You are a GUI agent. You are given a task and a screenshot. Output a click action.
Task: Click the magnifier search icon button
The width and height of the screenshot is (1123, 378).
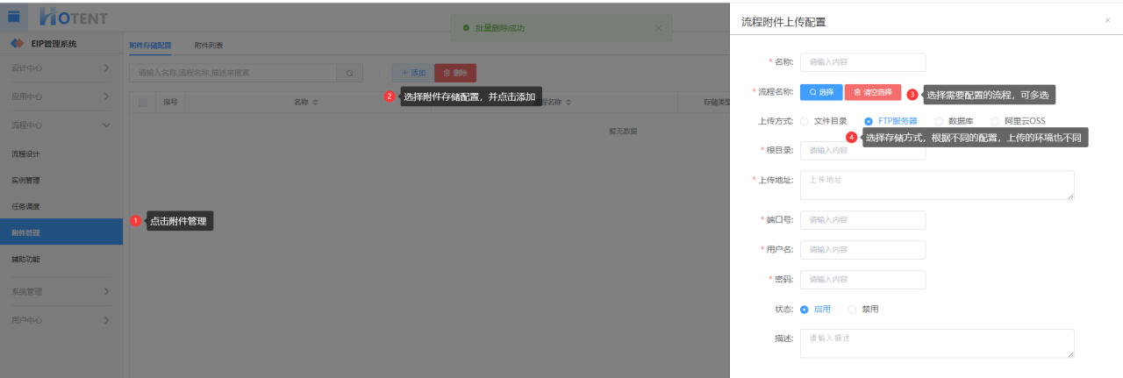pos(349,74)
